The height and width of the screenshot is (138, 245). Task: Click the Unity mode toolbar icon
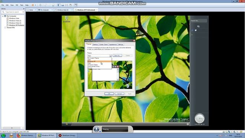click(70, 5)
